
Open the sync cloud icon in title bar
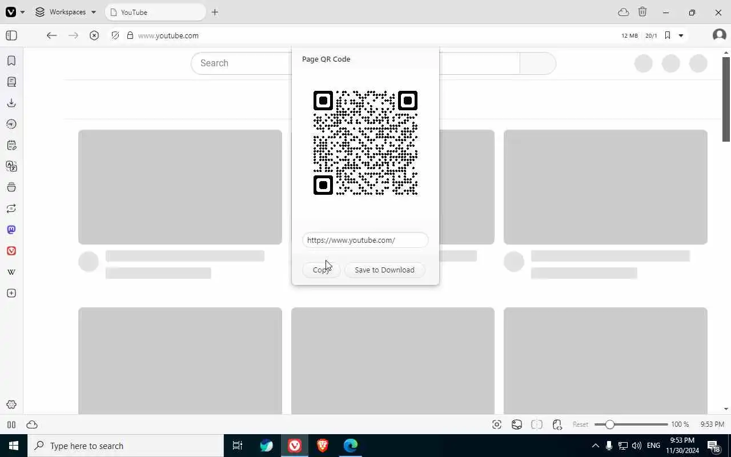point(624,12)
